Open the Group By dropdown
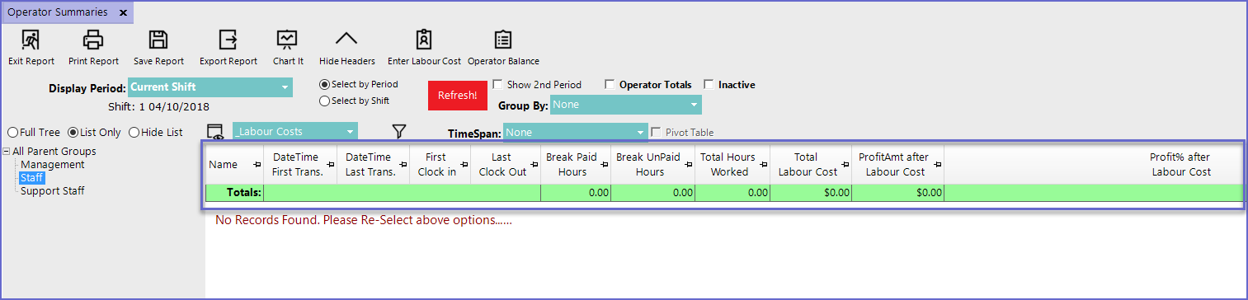This screenshot has height=300, width=1248. (625, 105)
